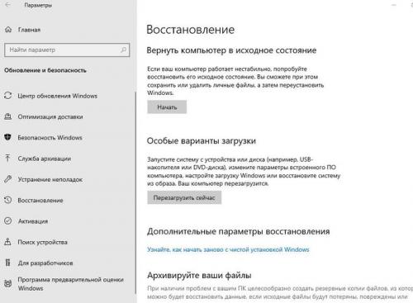The width and height of the screenshot is (413, 303).
Task: Click heading Вернуть компьютер в исходное состояние
Action: pyautogui.click(x=231, y=50)
